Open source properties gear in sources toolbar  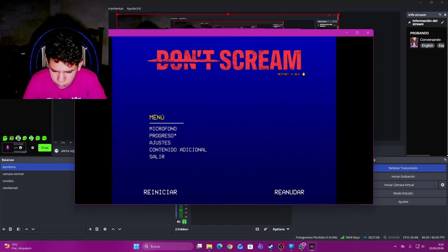tap(105, 229)
